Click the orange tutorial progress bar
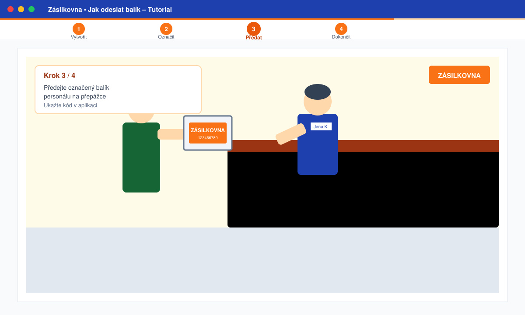 coord(197,19)
